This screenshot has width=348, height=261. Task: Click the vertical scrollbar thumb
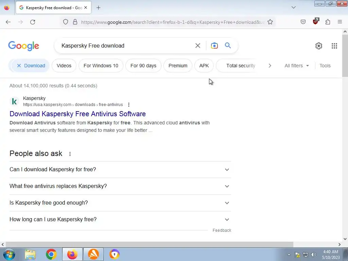345,55
